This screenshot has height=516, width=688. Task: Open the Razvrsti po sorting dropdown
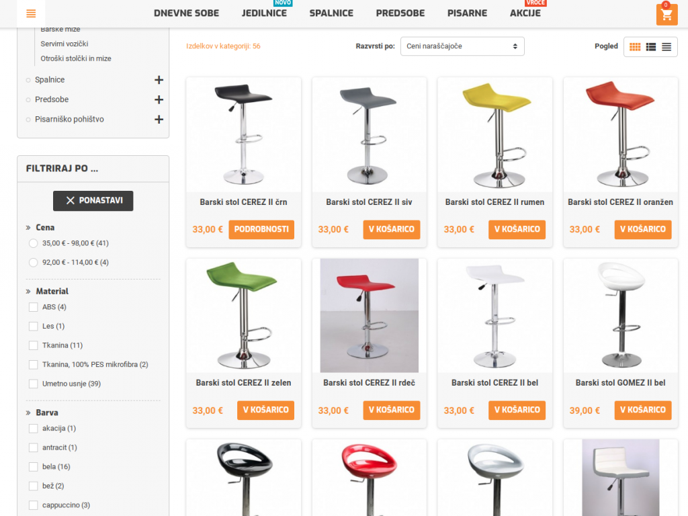(462, 46)
